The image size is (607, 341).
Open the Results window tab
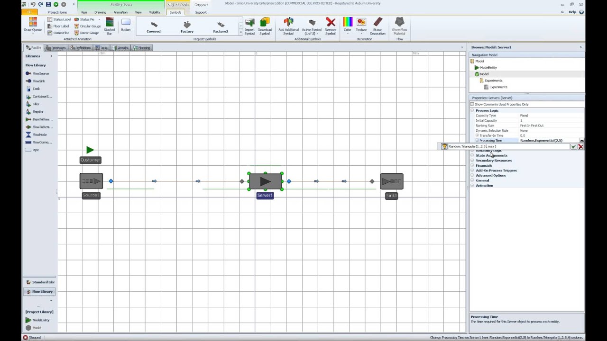coord(121,48)
